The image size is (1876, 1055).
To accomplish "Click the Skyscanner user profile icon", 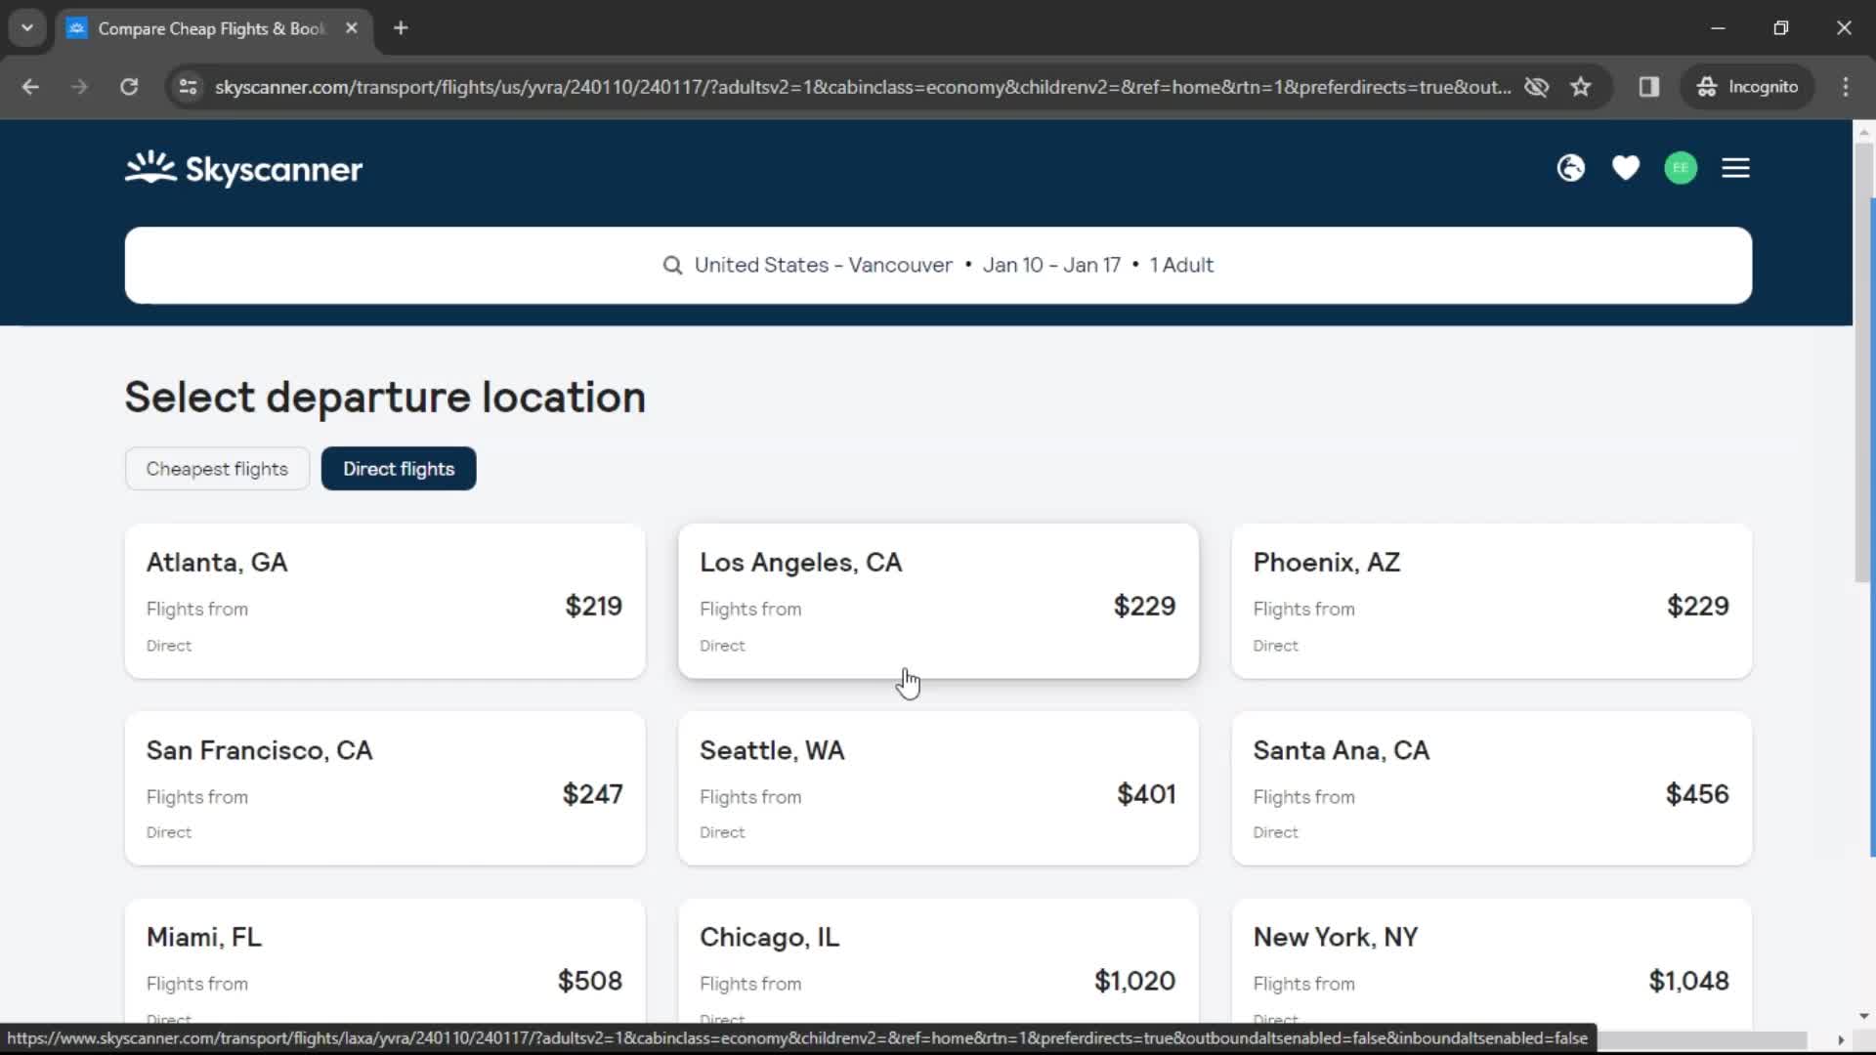I will tap(1682, 167).
